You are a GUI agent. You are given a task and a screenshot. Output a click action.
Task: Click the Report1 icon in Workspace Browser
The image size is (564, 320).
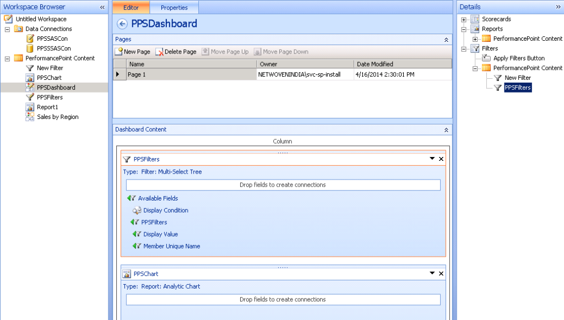pos(30,107)
